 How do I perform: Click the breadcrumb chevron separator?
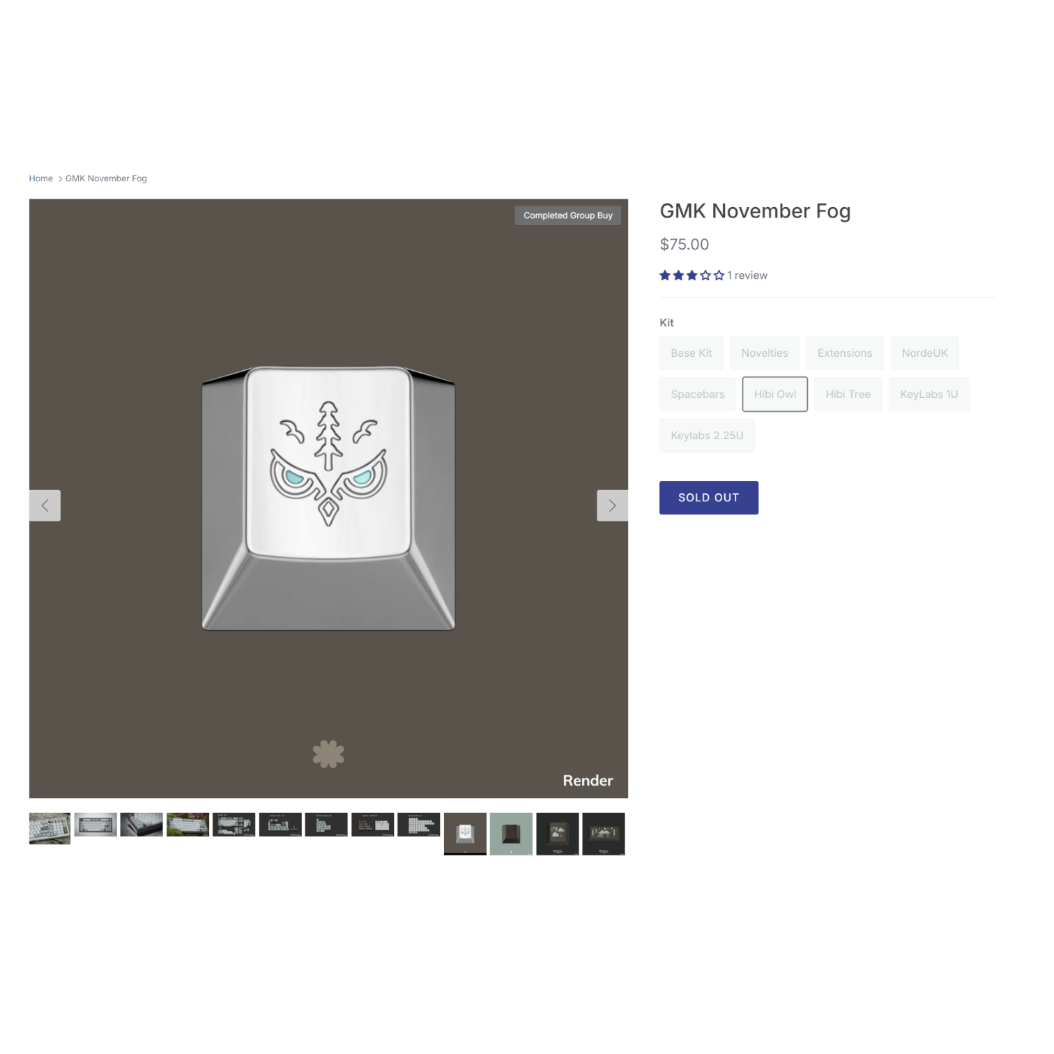[x=60, y=179]
